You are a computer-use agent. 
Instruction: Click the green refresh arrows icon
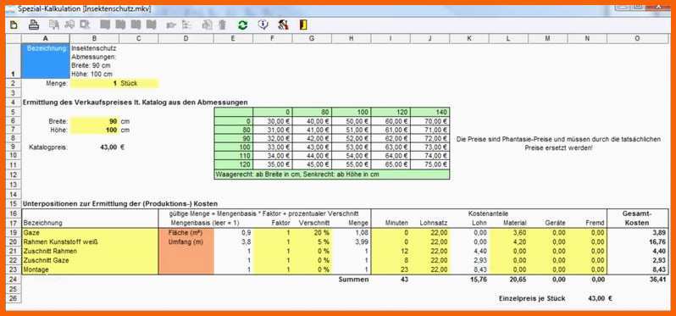(x=243, y=25)
